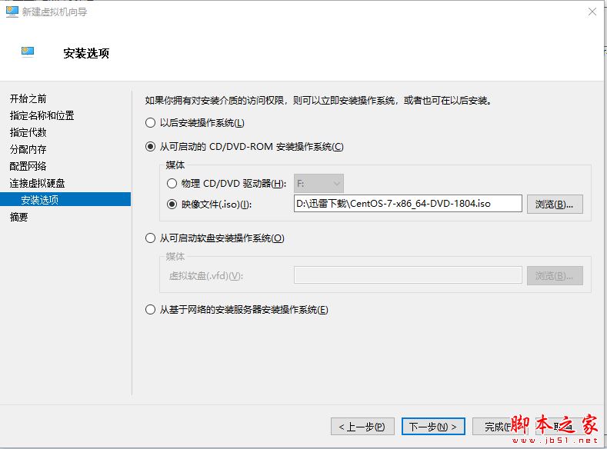Select 从可启动的 CD/DVD-ROM 安装操作系统 option

click(x=150, y=147)
